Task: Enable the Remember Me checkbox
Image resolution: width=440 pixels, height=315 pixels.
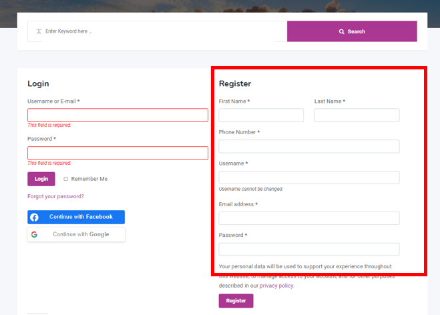Action: point(65,179)
